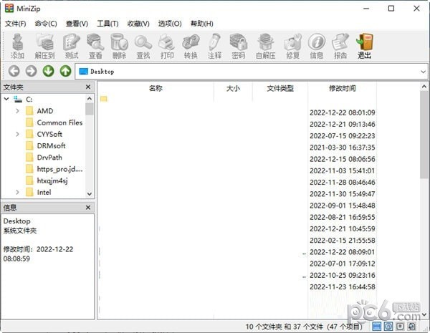Click the folder tree scroll-down arrow
This screenshot has height=333, width=430.
pos(90,194)
